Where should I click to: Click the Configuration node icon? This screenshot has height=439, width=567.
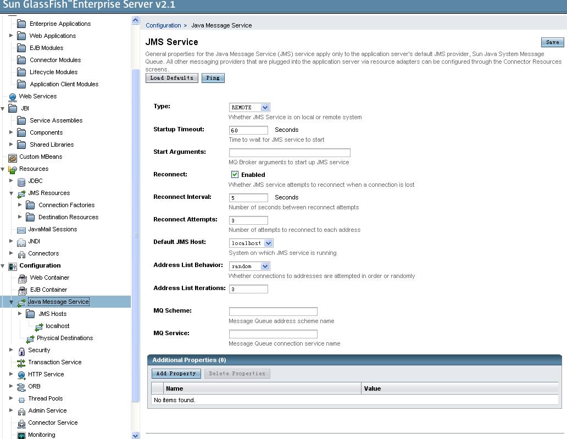(x=13, y=266)
